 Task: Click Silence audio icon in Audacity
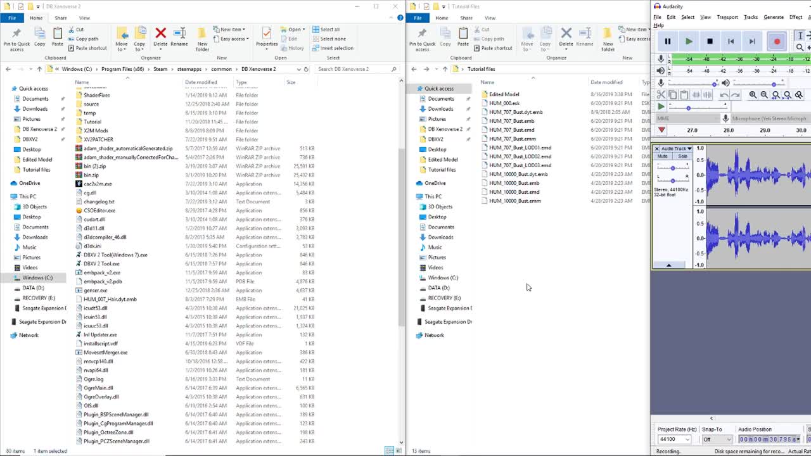[x=707, y=95]
